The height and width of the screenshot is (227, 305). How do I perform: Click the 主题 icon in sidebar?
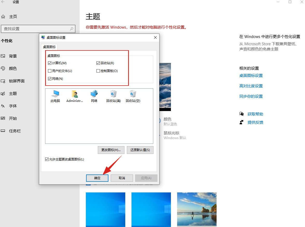pyautogui.click(x=3, y=94)
